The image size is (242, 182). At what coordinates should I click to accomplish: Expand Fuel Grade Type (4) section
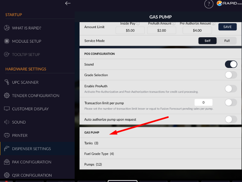[x=99, y=154]
